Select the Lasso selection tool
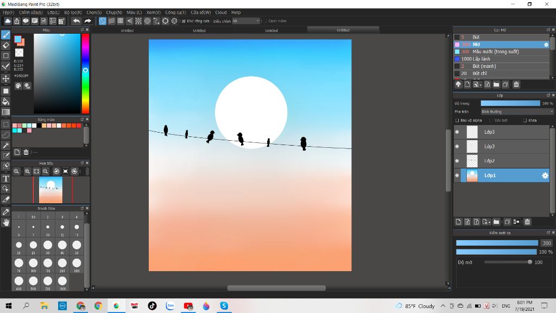Image resolution: width=556 pixels, height=313 pixels. [5, 135]
